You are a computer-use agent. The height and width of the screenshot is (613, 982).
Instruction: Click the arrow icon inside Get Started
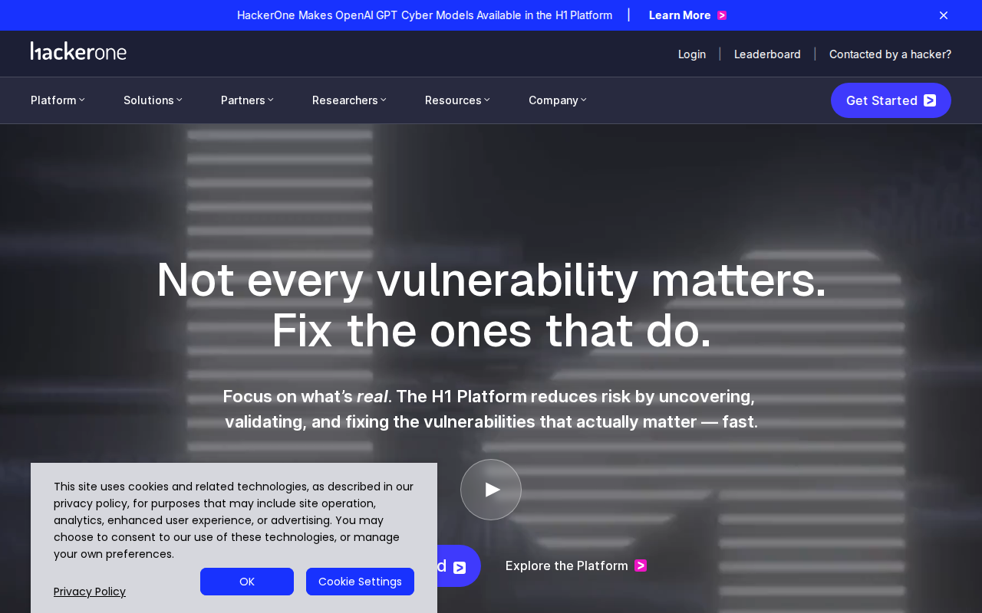coord(930,100)
